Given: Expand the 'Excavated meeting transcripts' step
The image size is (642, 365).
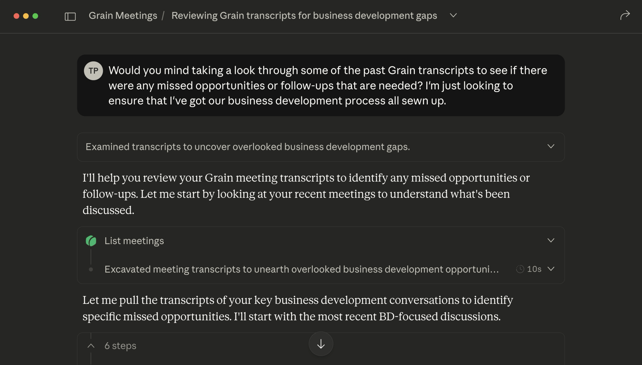Looking at the screenshot, I should click(x=551, y=269).
